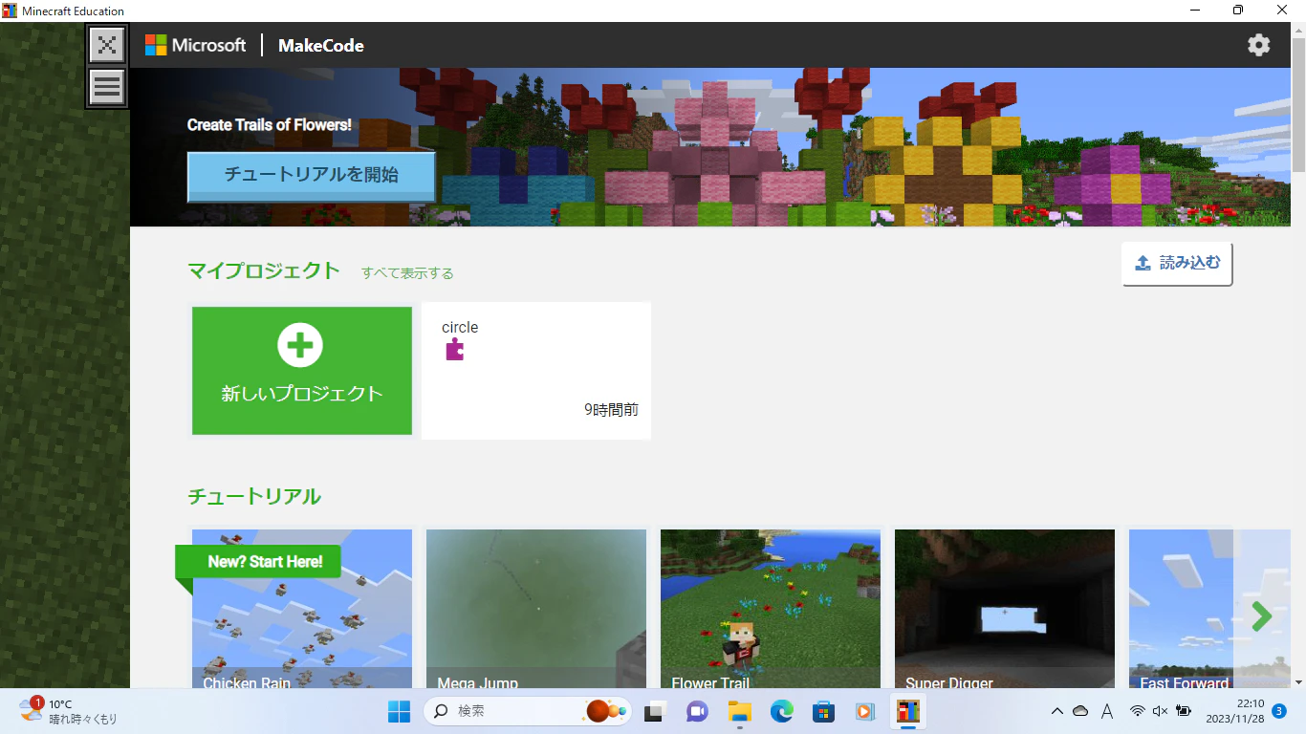
Task: Open the circle project card
Action: 536,371
